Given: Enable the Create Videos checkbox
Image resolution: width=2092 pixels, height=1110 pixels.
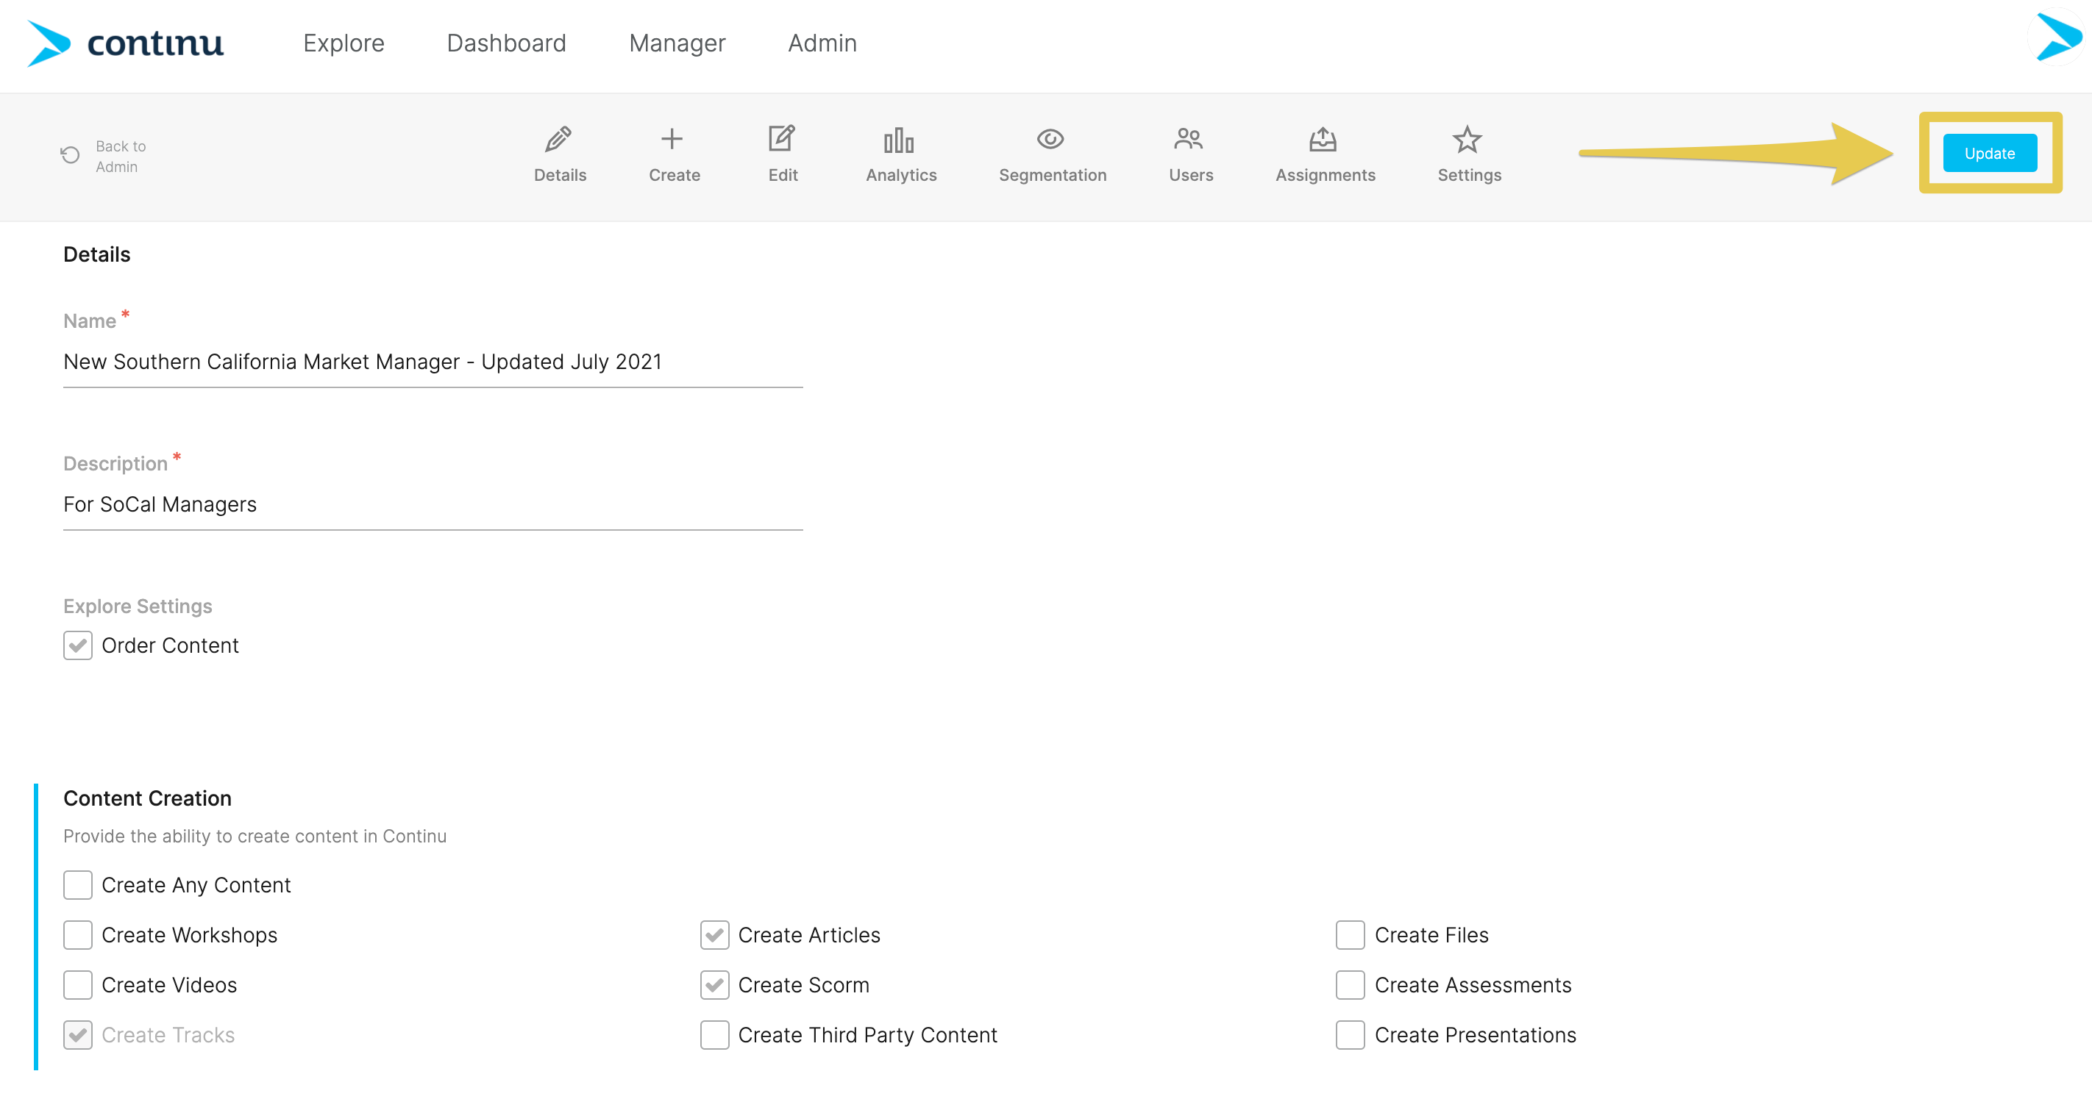Looking at the screenshot, I should (x=78, y=985).
